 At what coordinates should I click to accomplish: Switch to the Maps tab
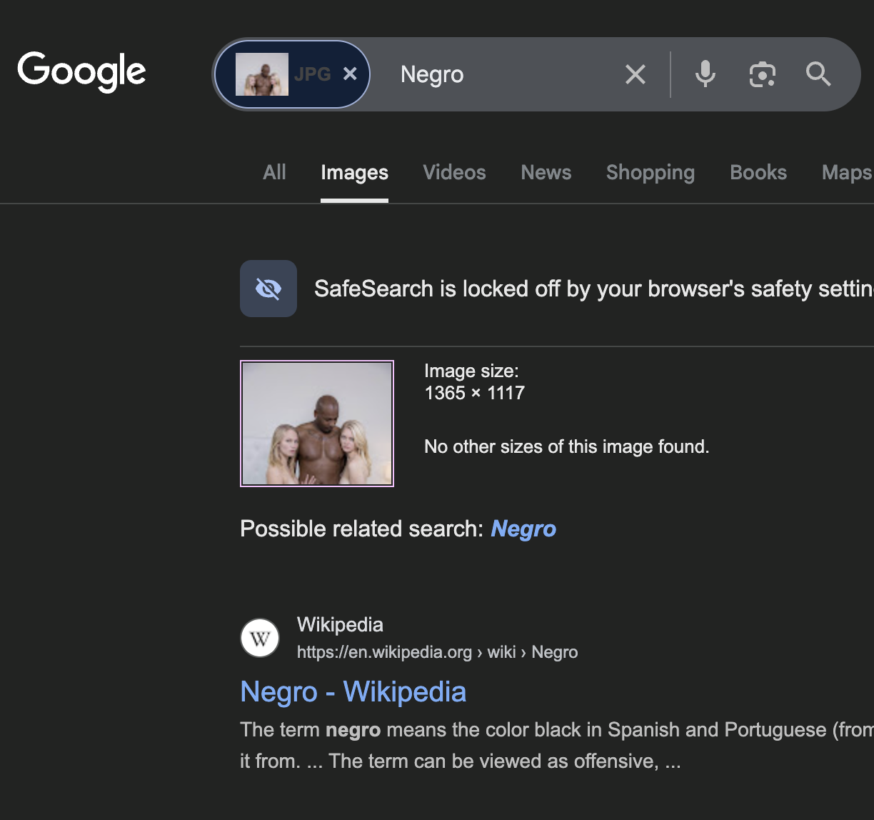coord(847,172)
